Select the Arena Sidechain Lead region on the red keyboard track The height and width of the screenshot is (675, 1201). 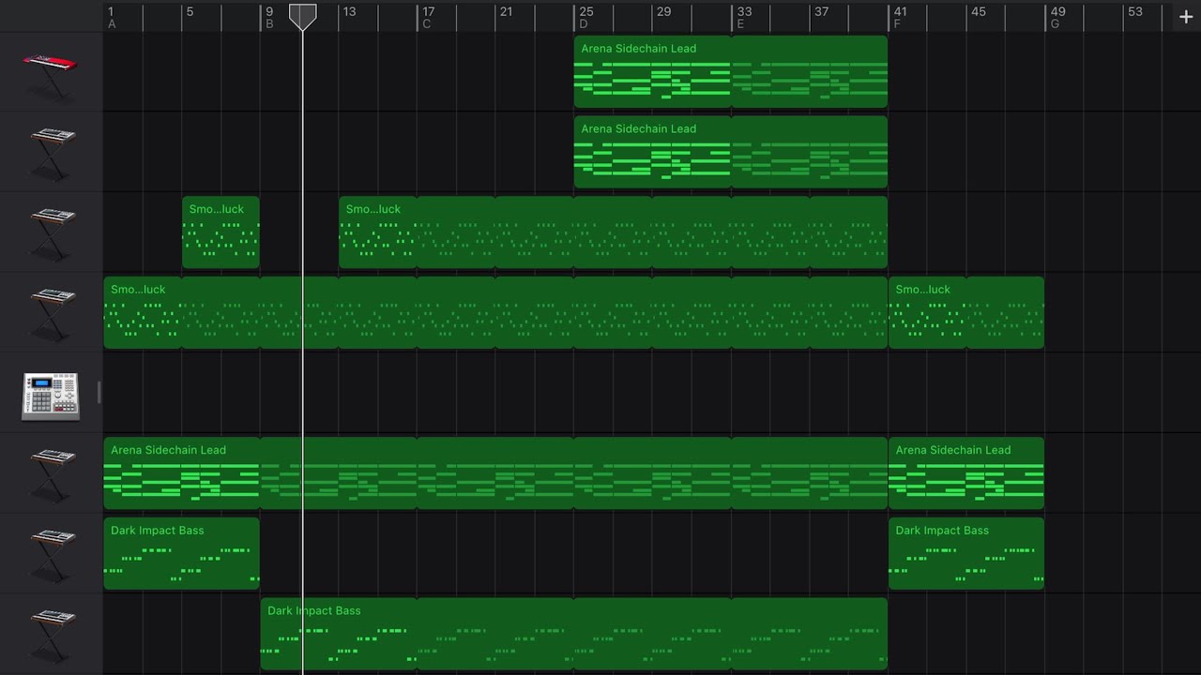[x=730, y=72]
